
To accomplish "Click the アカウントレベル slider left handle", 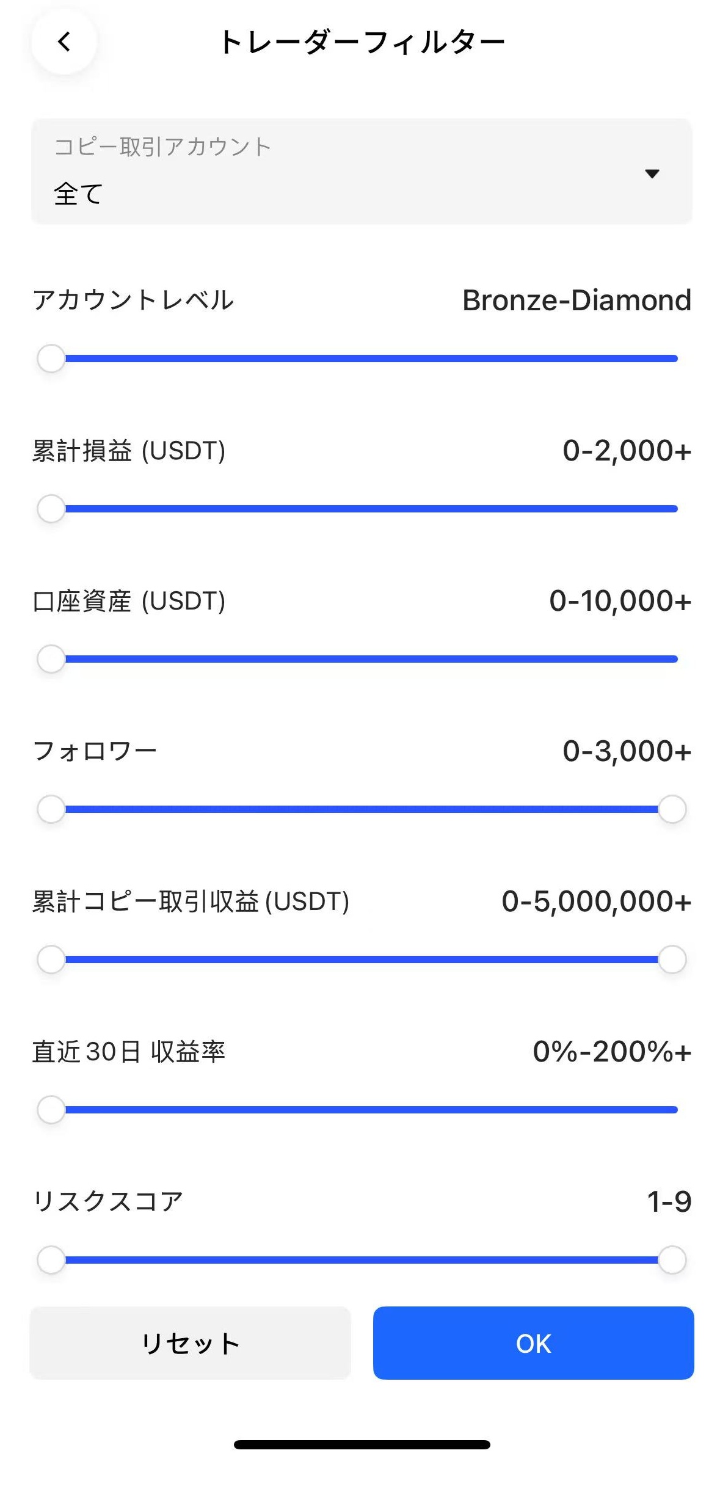I will [x=51, y=359].
